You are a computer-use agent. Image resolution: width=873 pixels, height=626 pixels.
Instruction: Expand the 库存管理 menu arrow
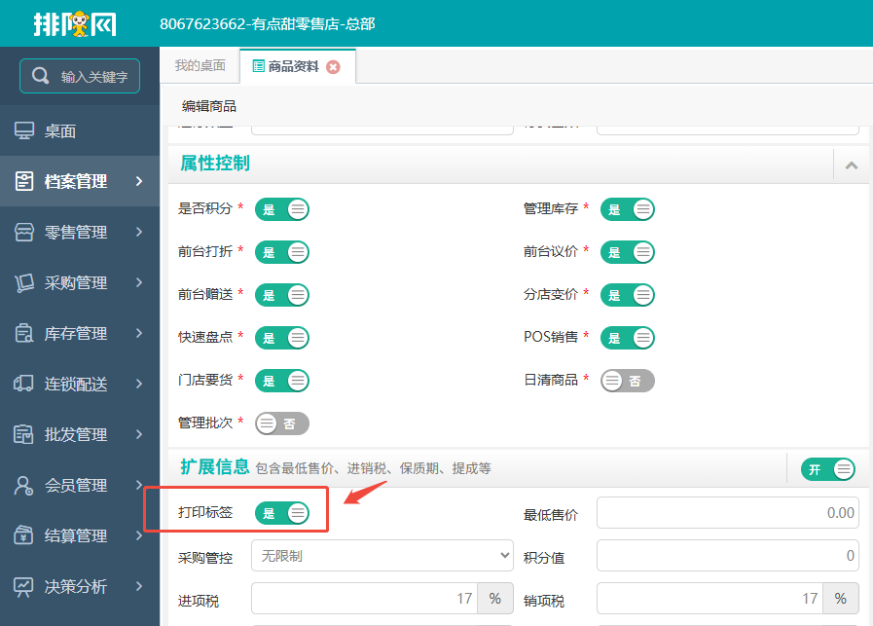[x=139, y=334]
